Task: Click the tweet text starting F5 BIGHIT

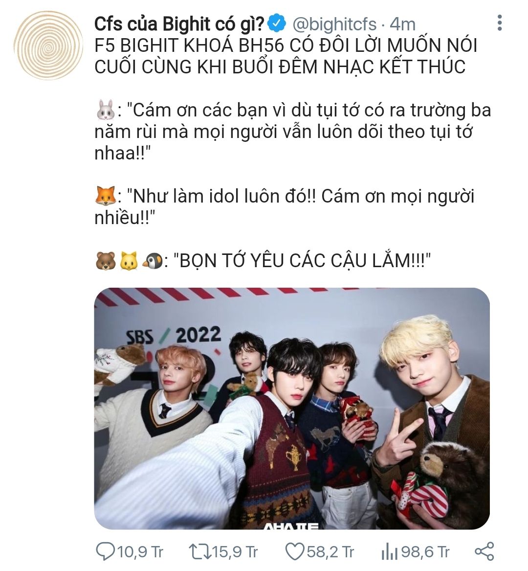Action: pos(286,56)
